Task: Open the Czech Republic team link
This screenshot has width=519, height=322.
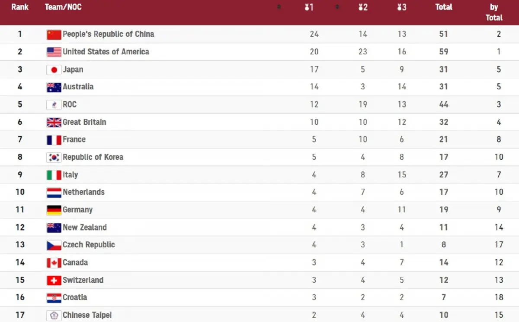Action: click(89, 245)
